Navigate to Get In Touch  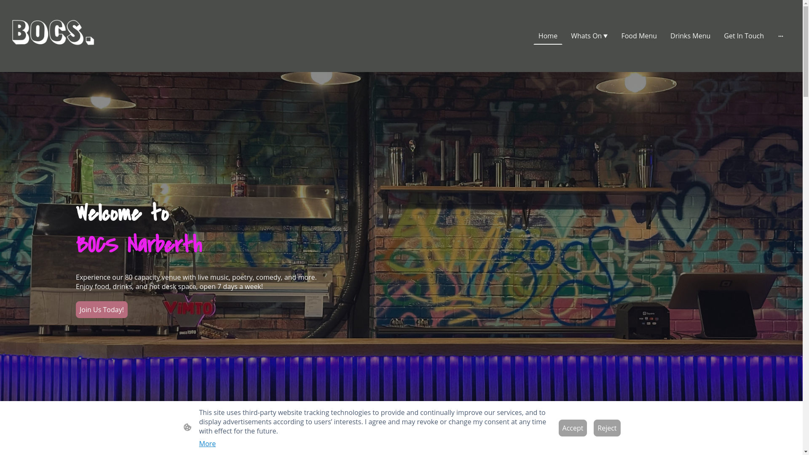tap(743, 36)
